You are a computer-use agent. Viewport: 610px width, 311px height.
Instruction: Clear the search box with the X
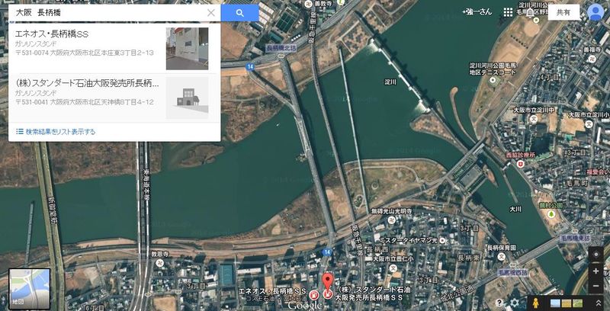tap(211, 13)
